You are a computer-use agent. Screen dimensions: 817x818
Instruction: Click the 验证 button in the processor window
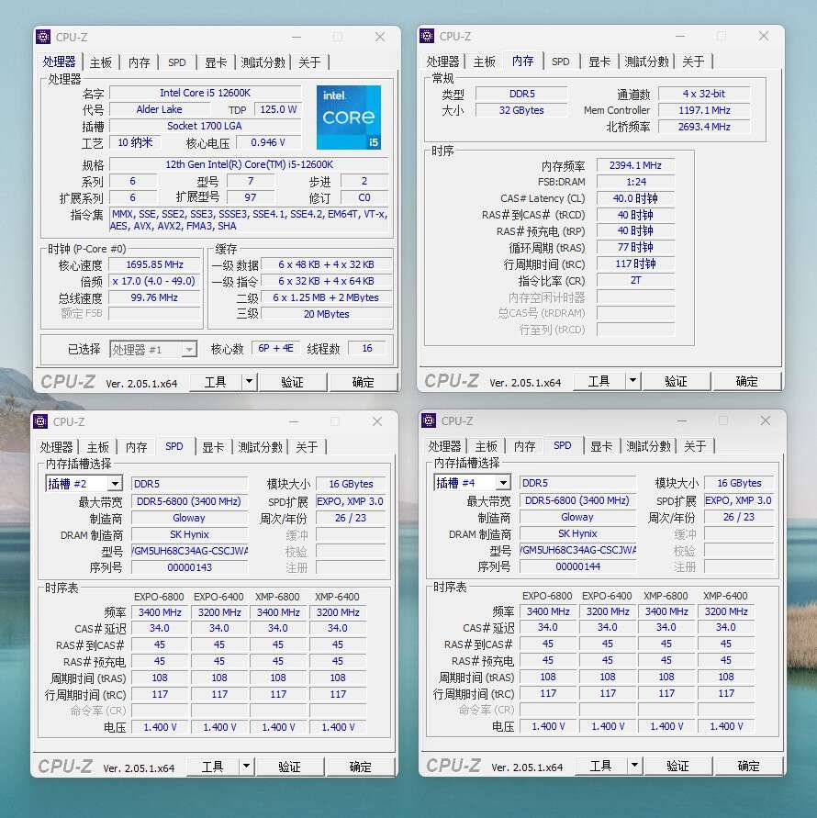pos(292,381)
